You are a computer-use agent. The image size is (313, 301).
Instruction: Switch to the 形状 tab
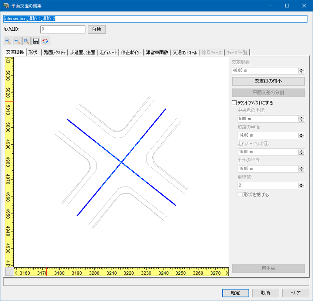pyautogui.click(x=33, y=52)
